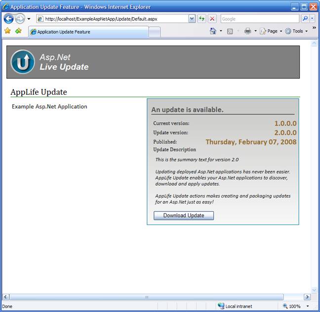This screenshot has height=312, width=320.
Task: Click the scroll up arrow of vertical scrollbar
Action: (314, 43)
